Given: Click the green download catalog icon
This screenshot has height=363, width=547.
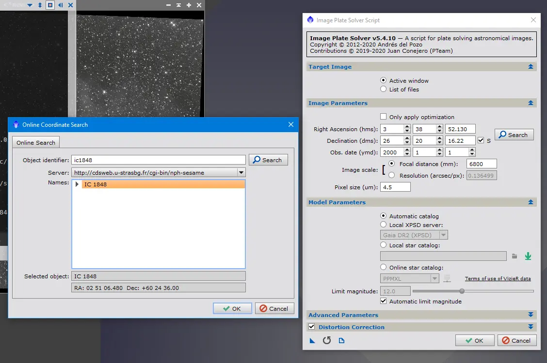Looking at the screenshot, I should click(528, 256).
